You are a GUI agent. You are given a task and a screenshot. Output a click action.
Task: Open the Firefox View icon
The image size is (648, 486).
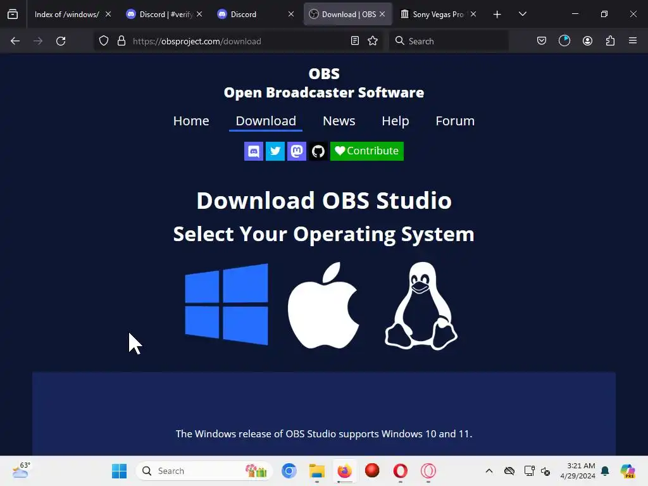13,15
